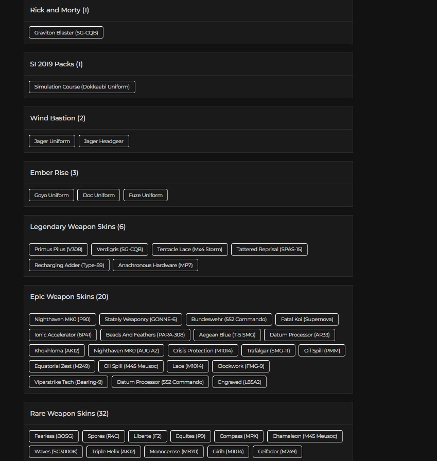
Task: Click Khokhloma (AK12) tag
Action: coord(57,350)
